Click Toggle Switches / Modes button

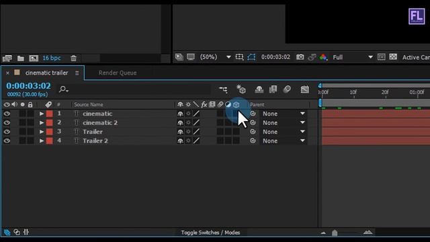[x=210, y=233]
